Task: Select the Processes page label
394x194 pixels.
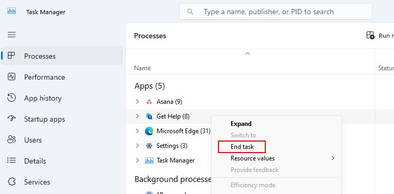Action: click(x=40, y=56)
